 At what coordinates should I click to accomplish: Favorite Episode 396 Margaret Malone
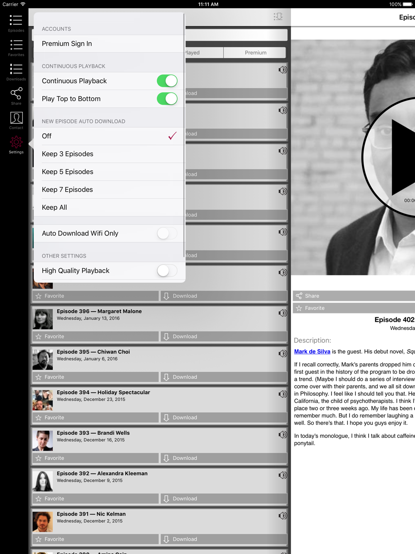[x=95, y=336]
